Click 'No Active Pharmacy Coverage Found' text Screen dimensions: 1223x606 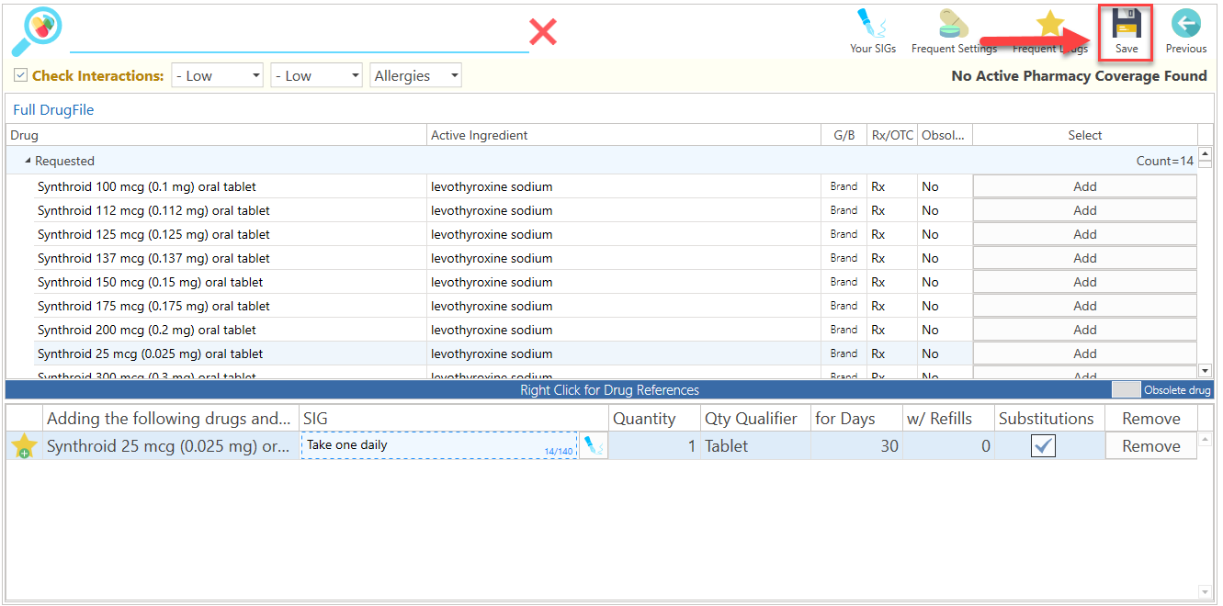pos(1079,75)
